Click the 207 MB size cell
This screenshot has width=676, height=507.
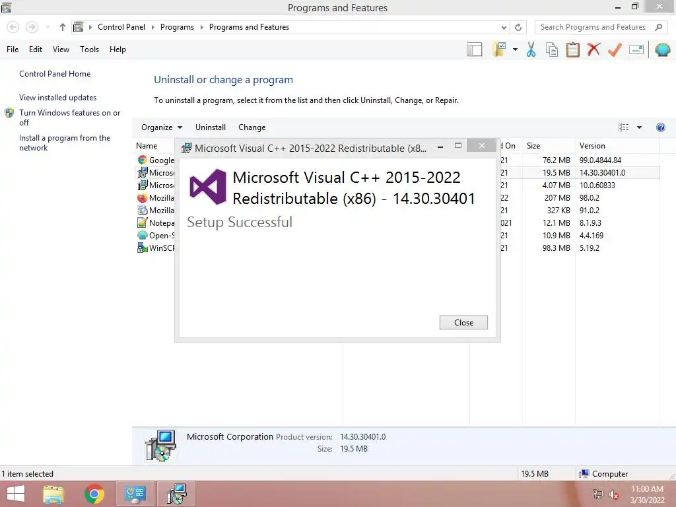[557, 198]
